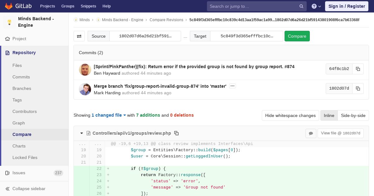Hide whitespace changes in diff
Image resolution: width=374 pixels, height=196 pixels.
coord(290,115)
